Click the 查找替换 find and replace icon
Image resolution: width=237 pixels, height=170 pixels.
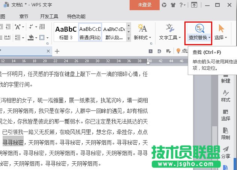coord(198,29)
